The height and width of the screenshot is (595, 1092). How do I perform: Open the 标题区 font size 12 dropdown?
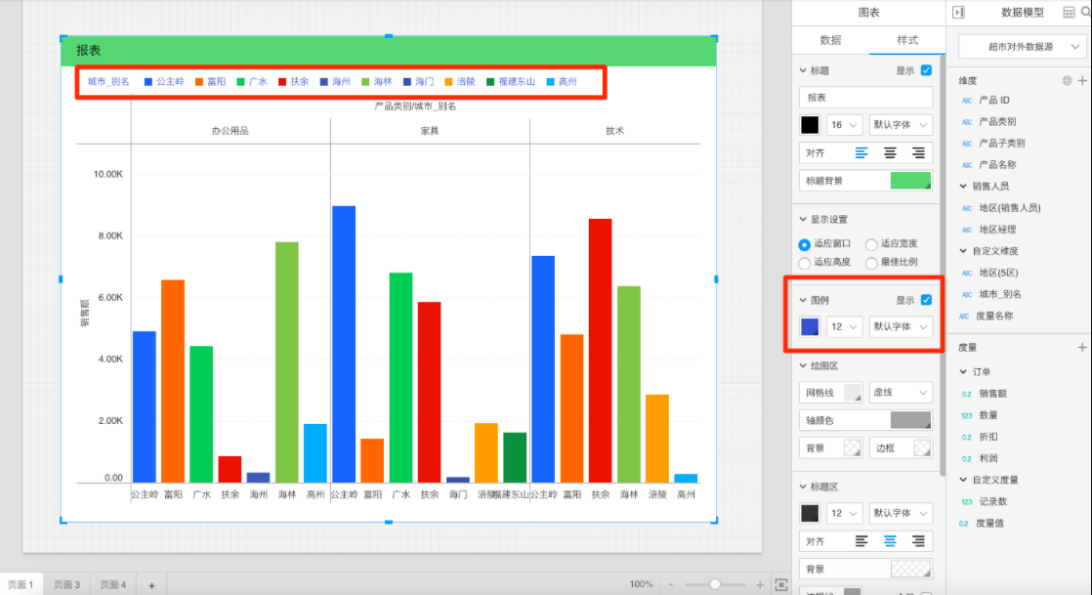pyautogui.click(x=844, y=514)
